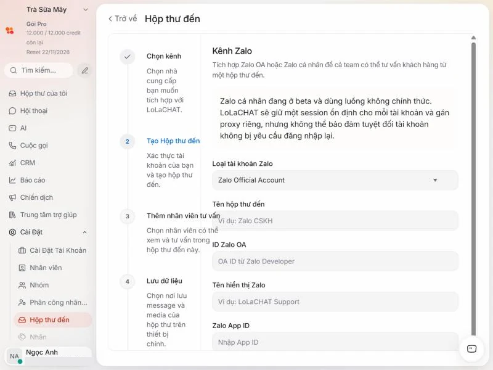The width and height of the screenshot is (493, 370).
Task: Select the Lưu dữ liệu step
Action: pyautogui.click(x=164, y=281)
